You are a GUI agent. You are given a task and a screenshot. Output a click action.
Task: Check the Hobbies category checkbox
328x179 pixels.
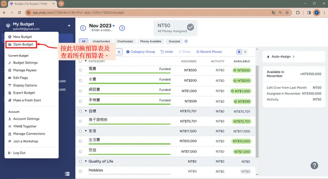pyautogui.click(x=80, y=171)
